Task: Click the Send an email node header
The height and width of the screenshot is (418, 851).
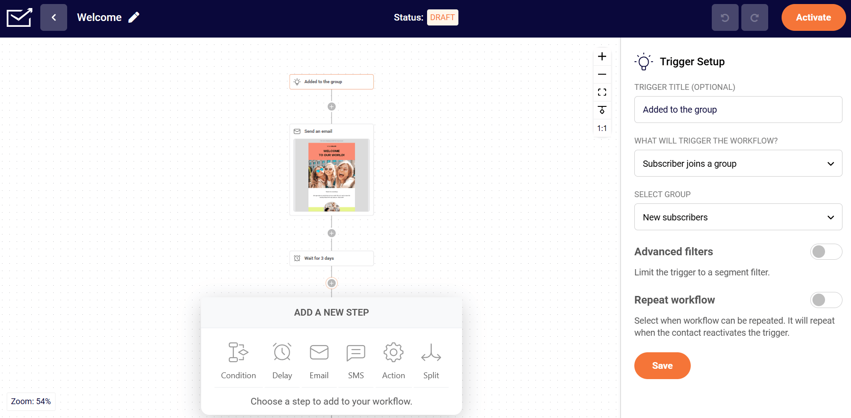Action: click(332, 131)
